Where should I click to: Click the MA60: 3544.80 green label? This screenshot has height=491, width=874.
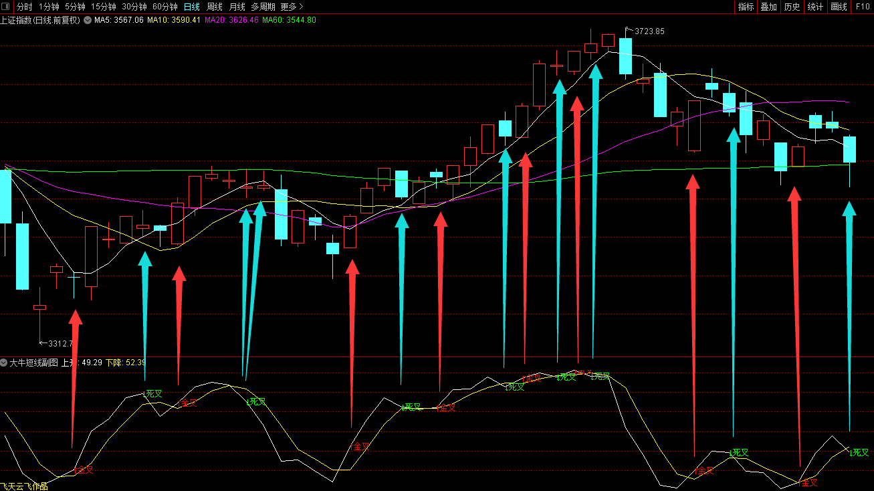pyautogui.click(x=289, y=20)
